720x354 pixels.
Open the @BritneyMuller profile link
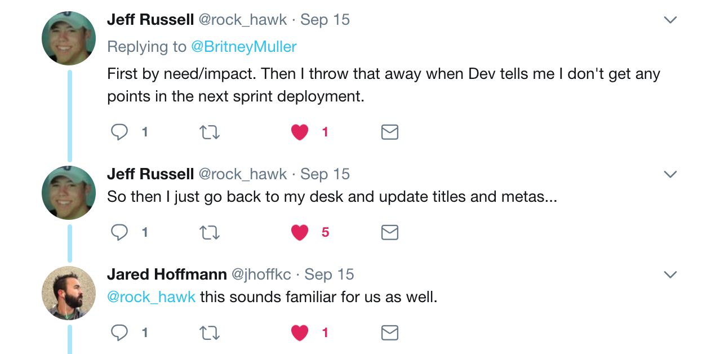tap(245, 46)
